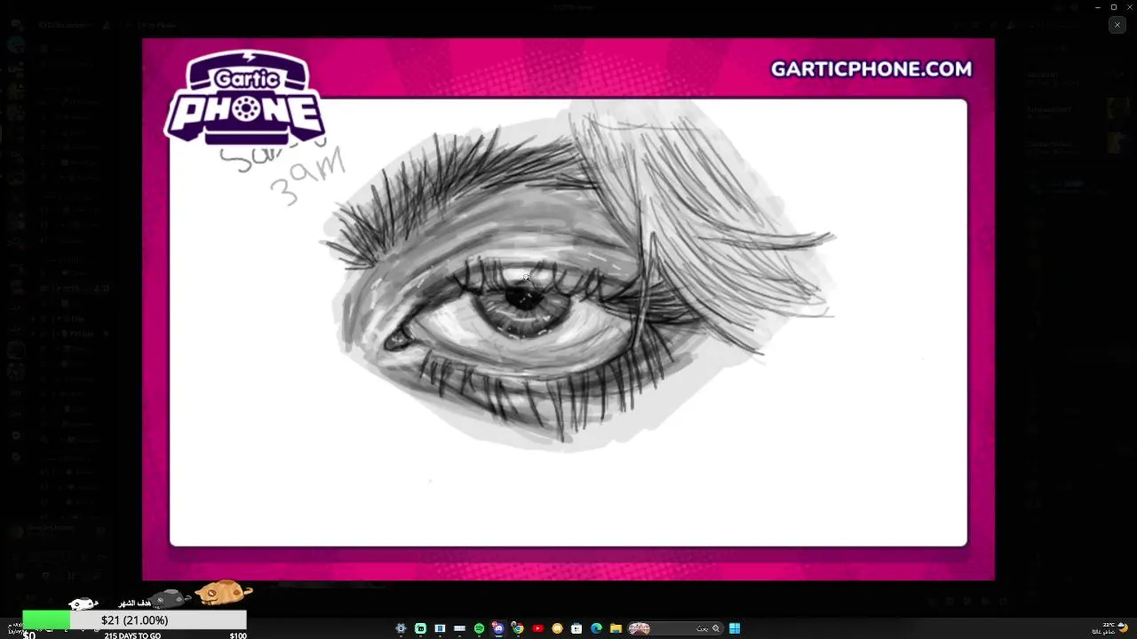Screen dimensions: 1137x639
Task: Open File Explorer from the taskbar
Action: pyautogui.click(x=616, y=628)
